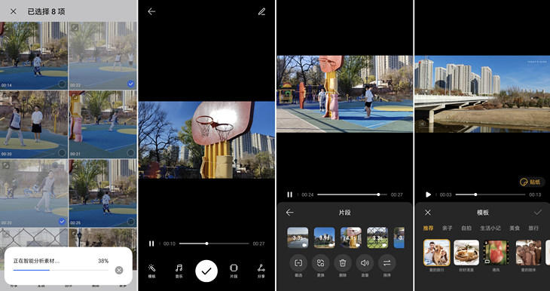Tap the bridge and skyline video preview
The height and width of the screenshot is (291, 550).
click(x=482, y=94)
